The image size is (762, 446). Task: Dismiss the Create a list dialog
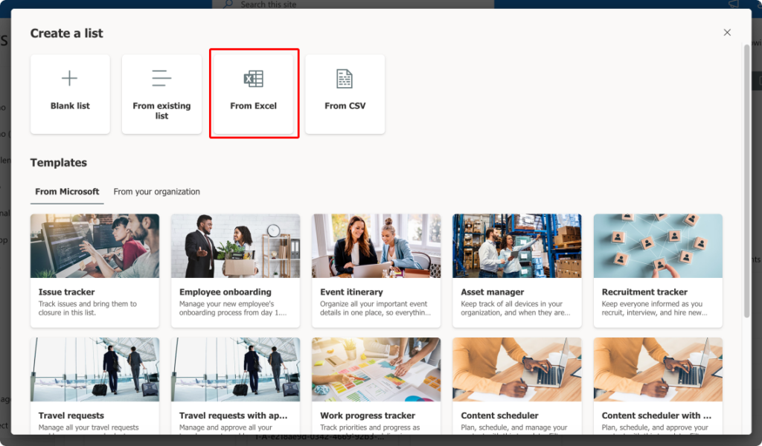coord(727,32)
